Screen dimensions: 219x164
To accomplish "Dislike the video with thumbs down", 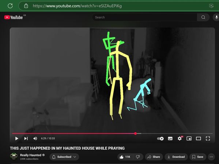I will (138, 157).
